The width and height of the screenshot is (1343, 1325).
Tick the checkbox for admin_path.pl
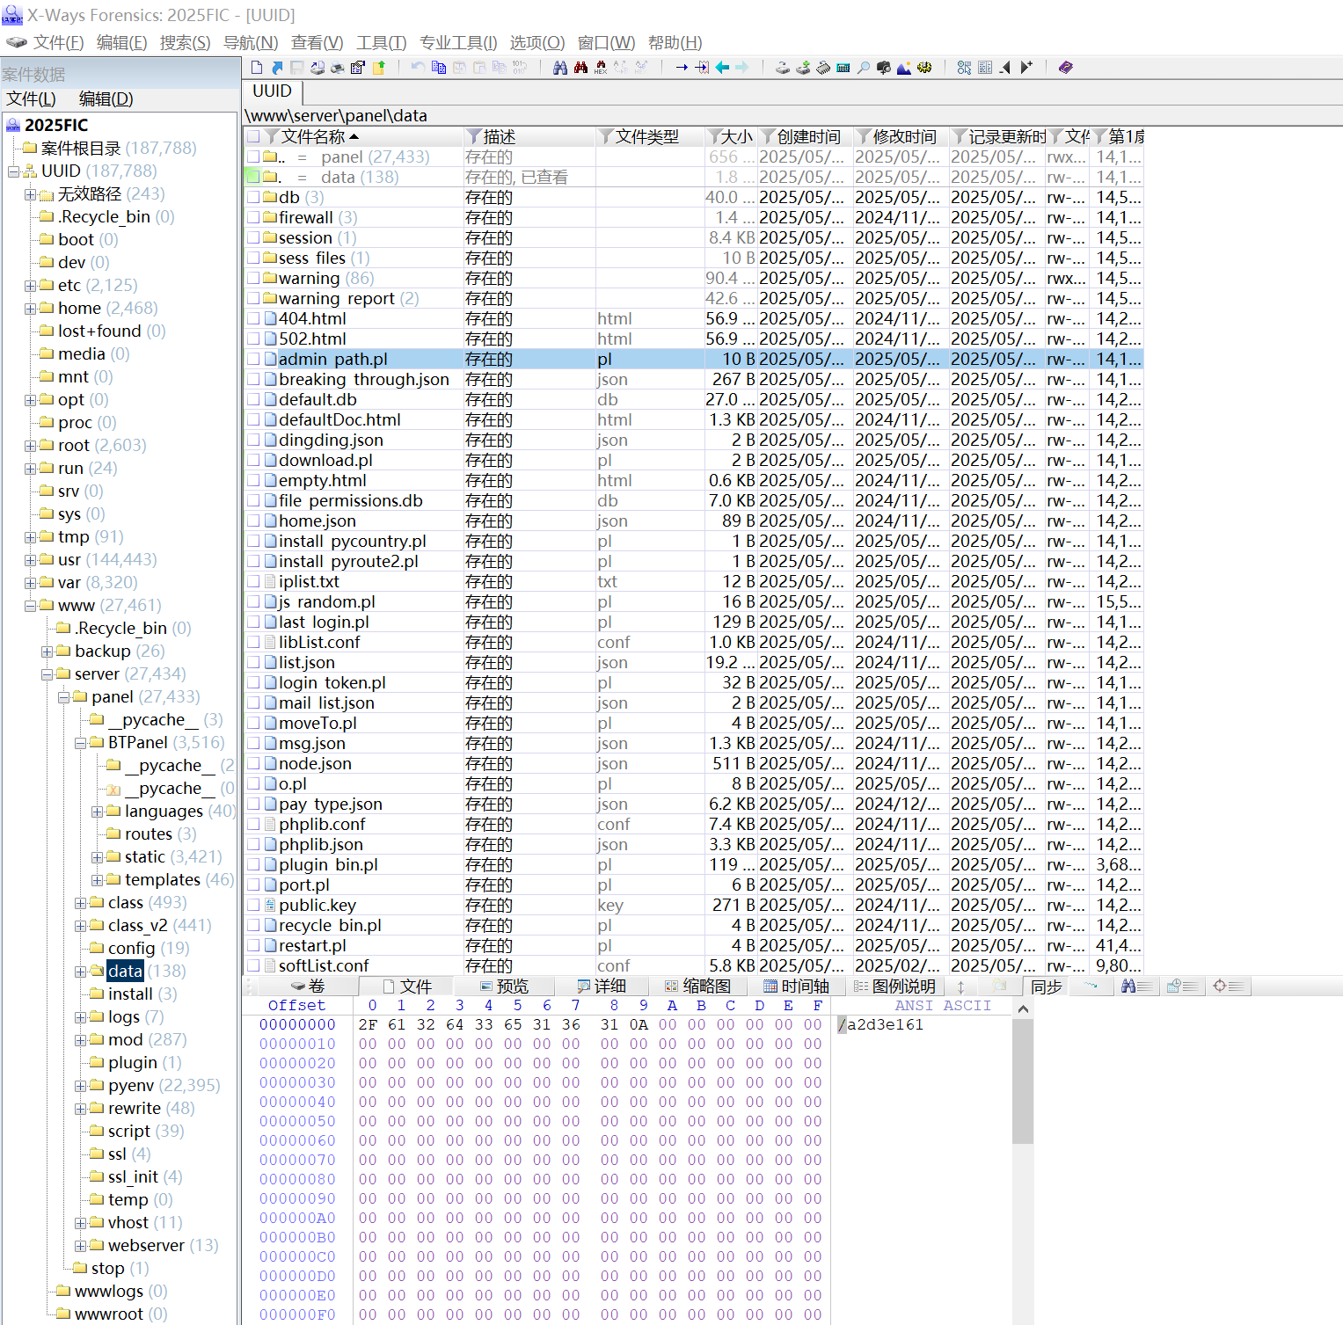[253, 359]
